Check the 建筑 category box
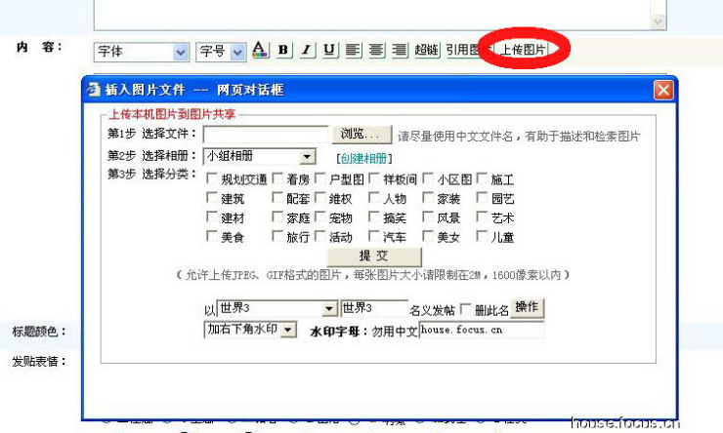 212,197
